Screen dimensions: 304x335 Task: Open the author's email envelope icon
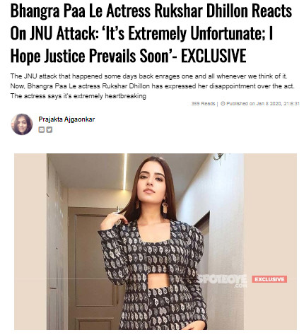point(41,129)
